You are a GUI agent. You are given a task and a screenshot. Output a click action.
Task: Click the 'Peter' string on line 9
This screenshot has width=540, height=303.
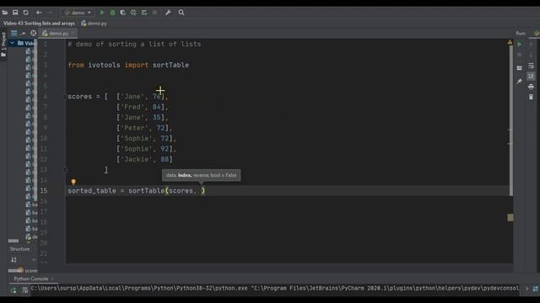click(x=134, y=128)
